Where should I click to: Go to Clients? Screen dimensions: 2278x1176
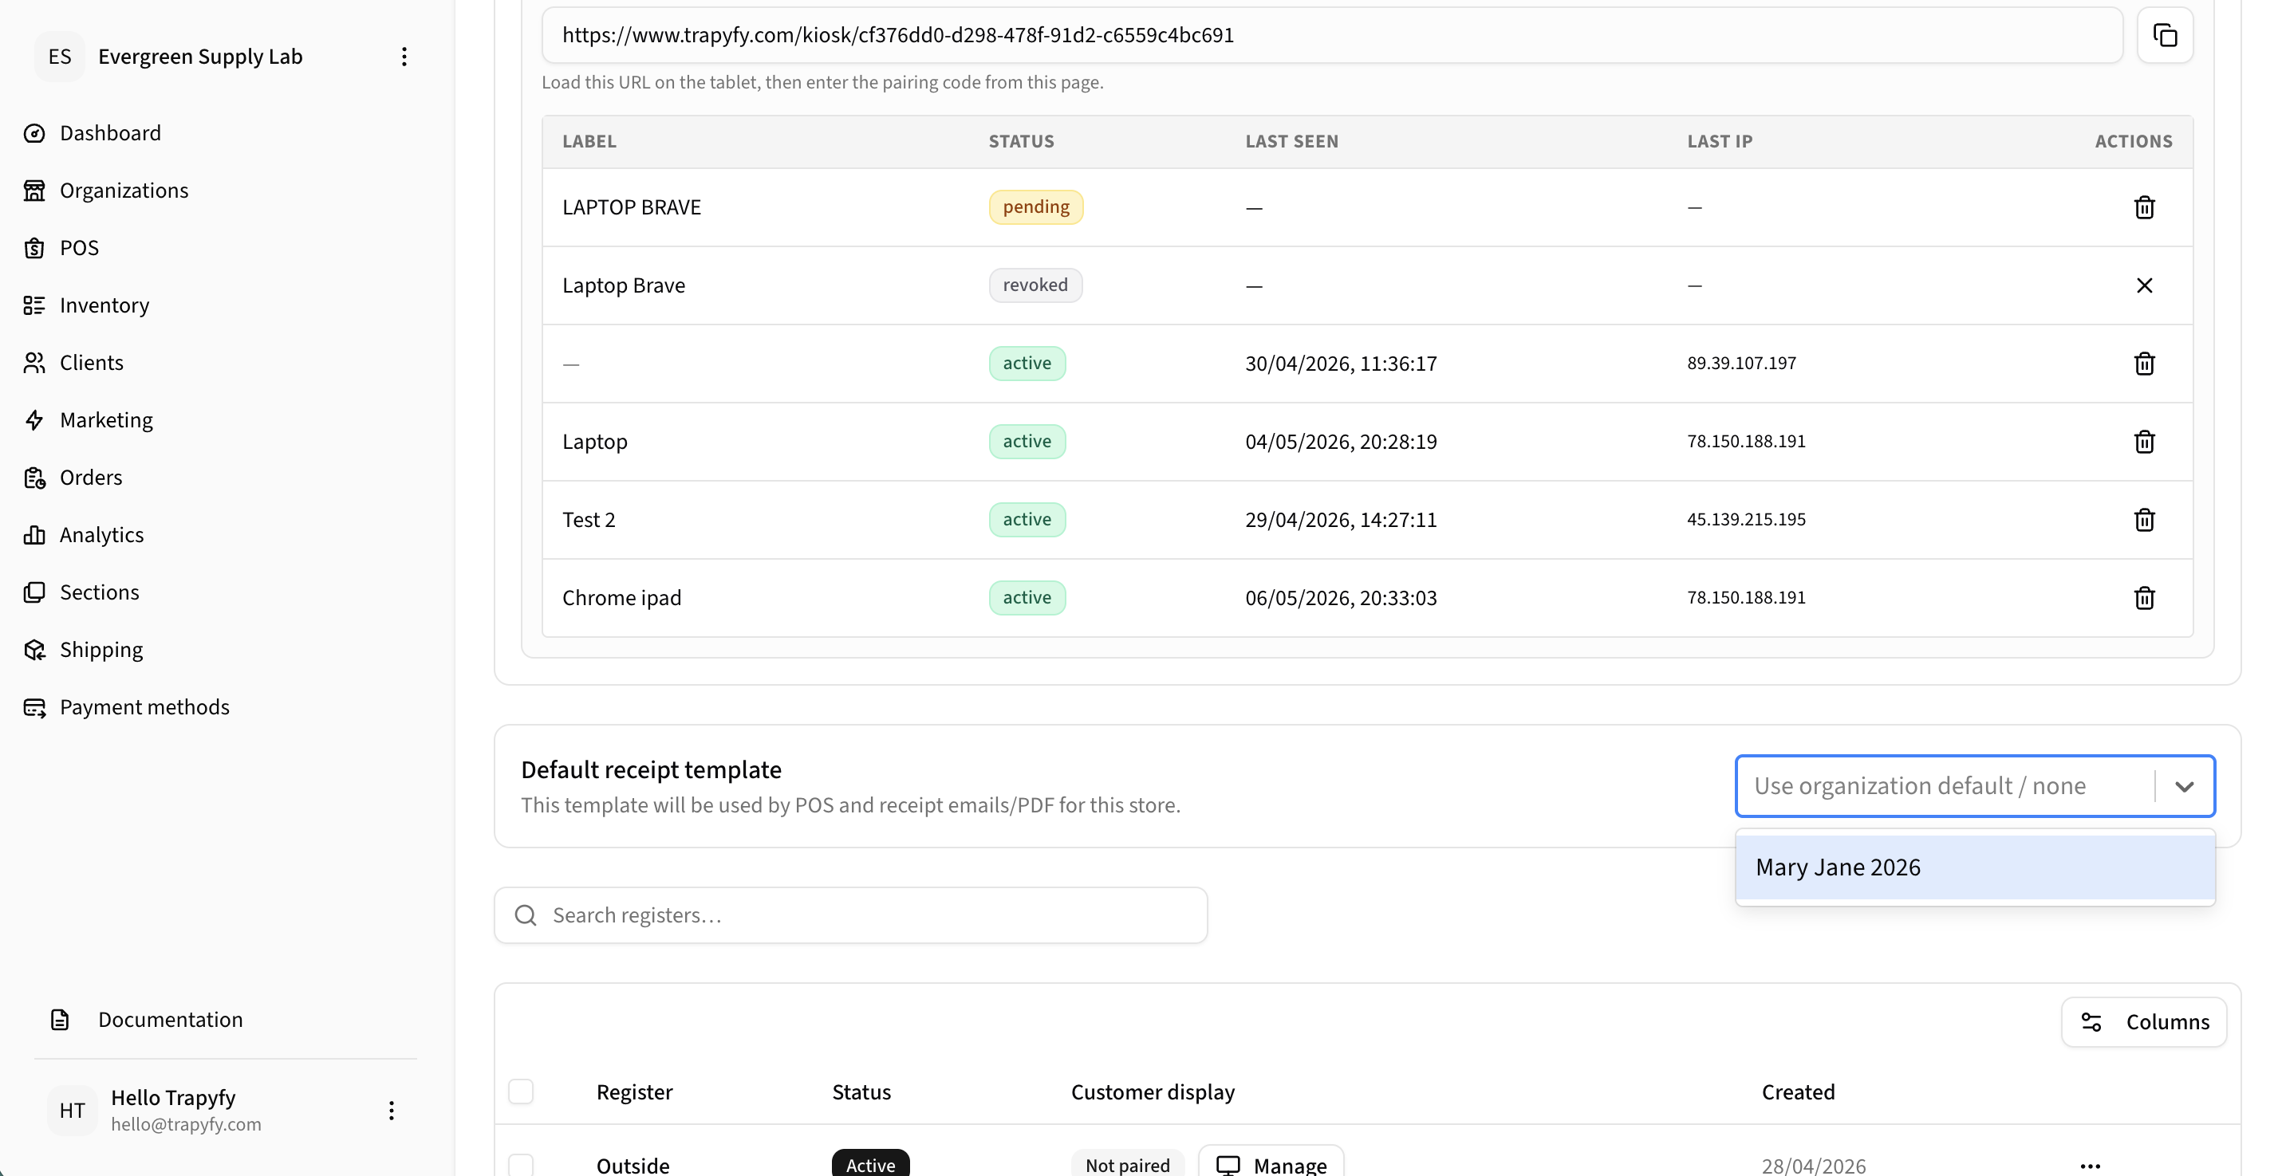coord(92,364)
